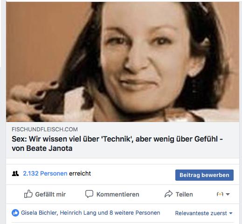The image size is (242, 224).
Task: Click the people reached icon
Action: [x=15, y=173]
